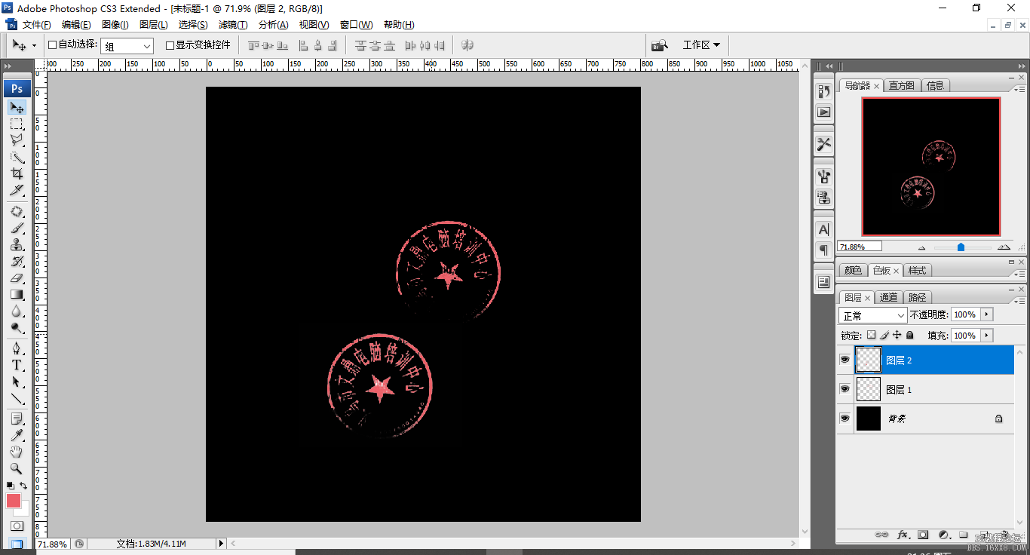Add a layer style via fx button
1030x555 pixels.
pyautogui.click(x=903, y=535)
